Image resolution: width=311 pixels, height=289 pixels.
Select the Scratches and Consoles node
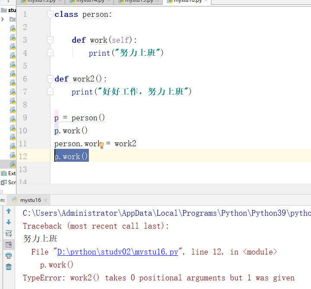pyautogui.click(x=8, y=182)
